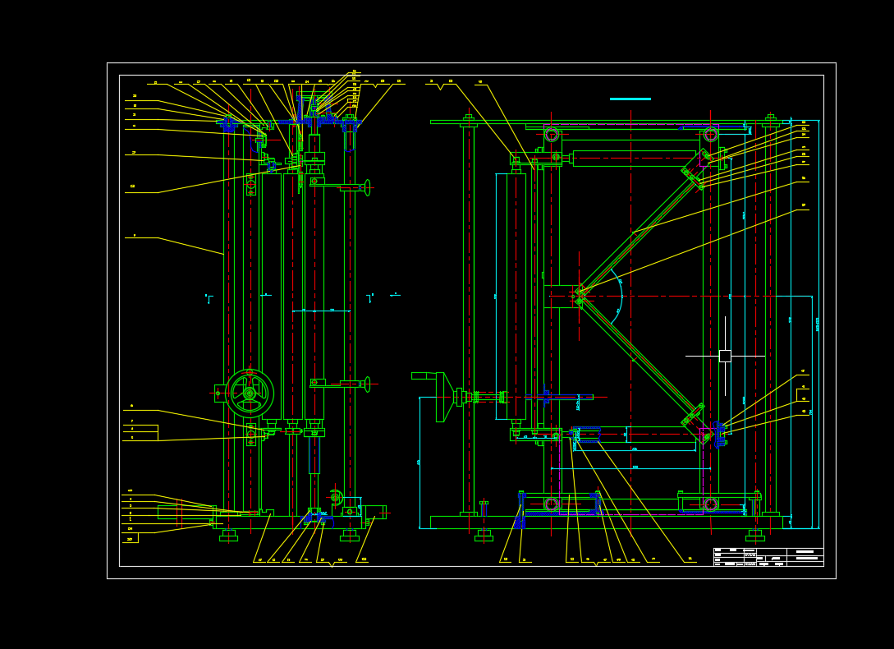
Task: Select the top-right circular roller in right view
Action: click(x=710, y=135)
